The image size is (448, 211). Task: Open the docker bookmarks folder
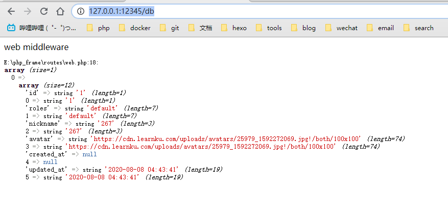[134, 28]
